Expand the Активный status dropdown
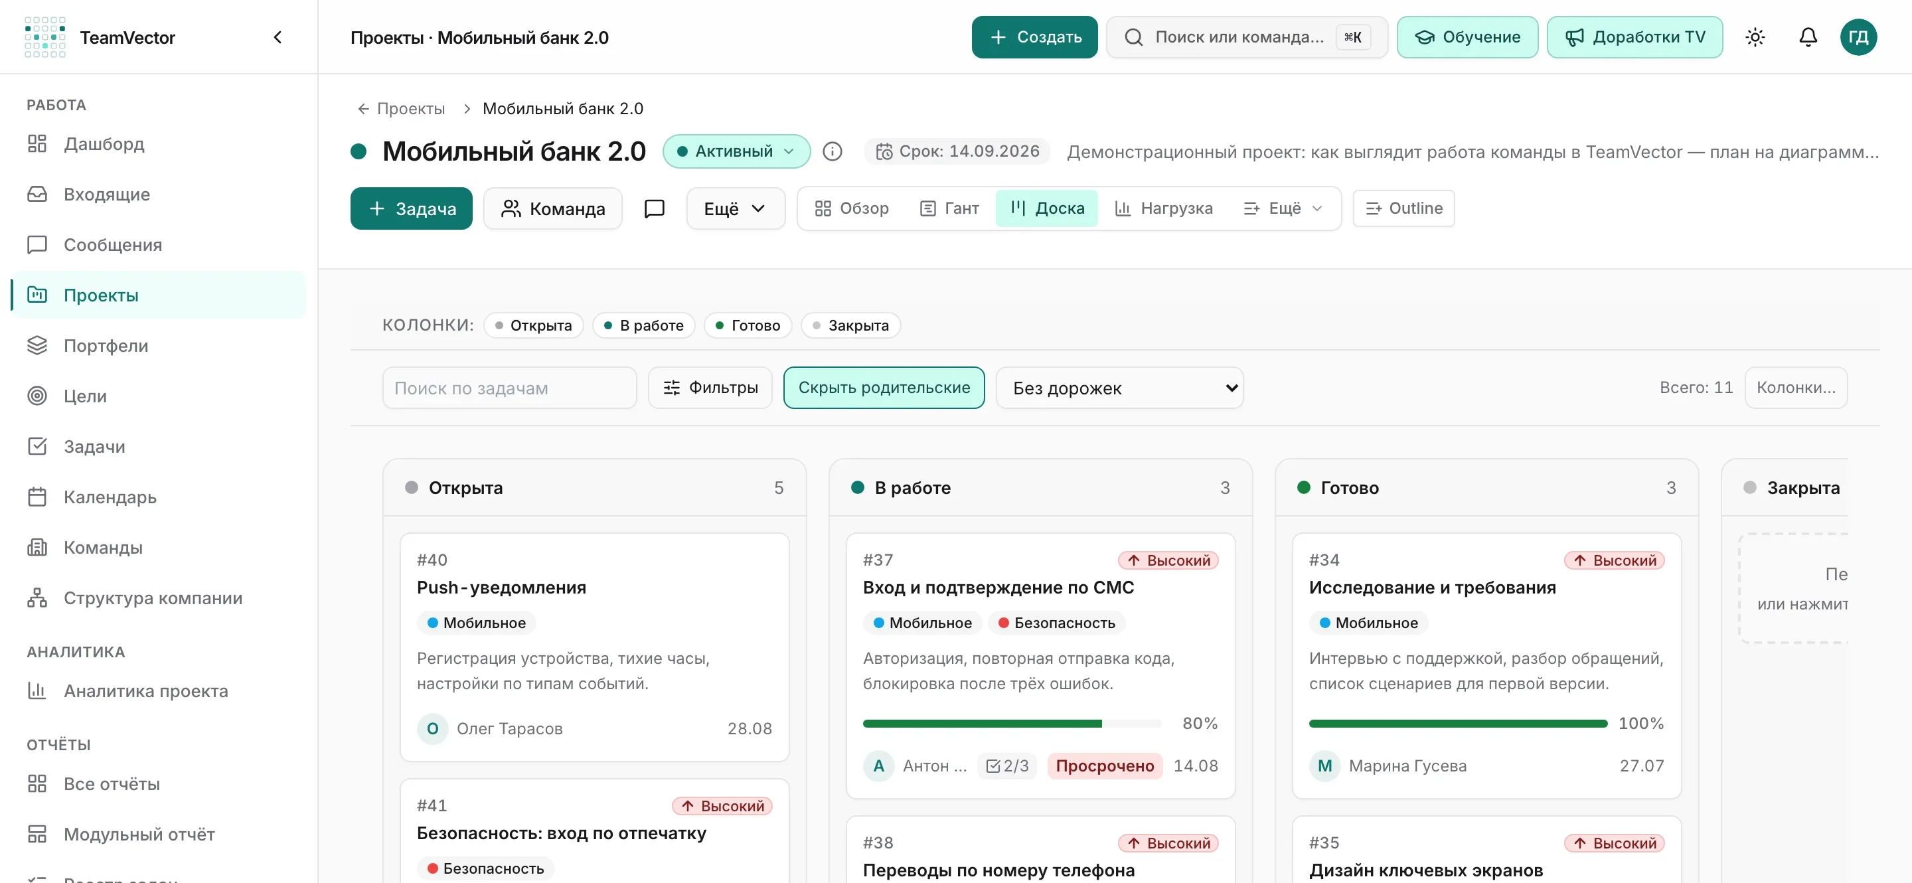Viewport: 1912px width, 883px height. pyautogui.click(x=736, y=151)
